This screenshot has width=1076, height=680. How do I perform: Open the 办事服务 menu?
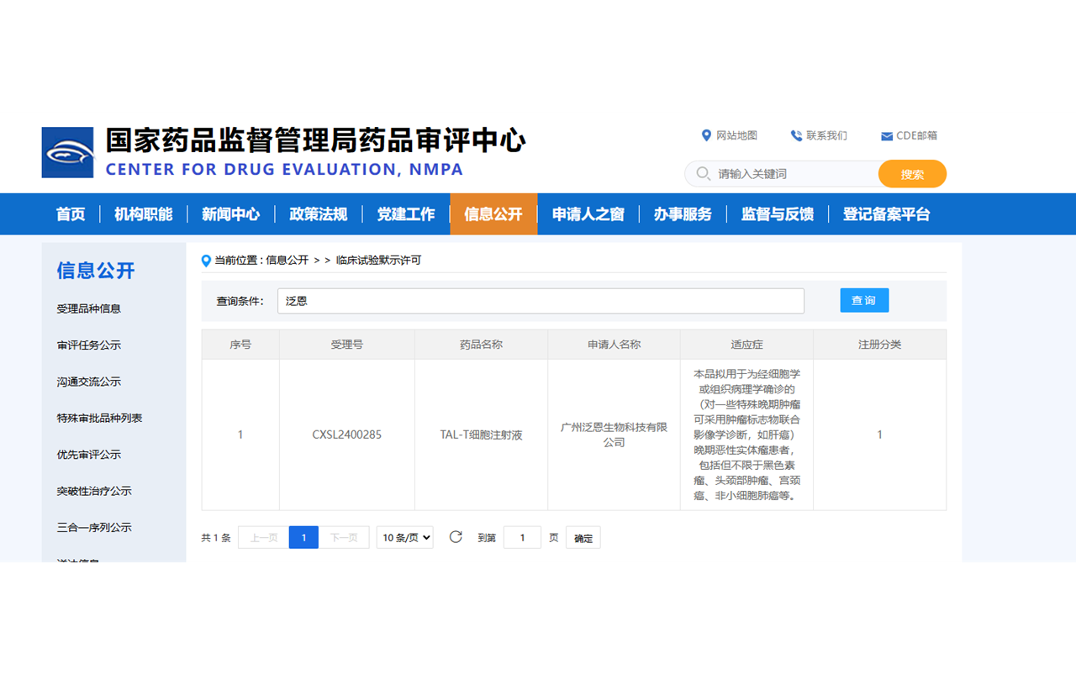(x=683, y=214)
